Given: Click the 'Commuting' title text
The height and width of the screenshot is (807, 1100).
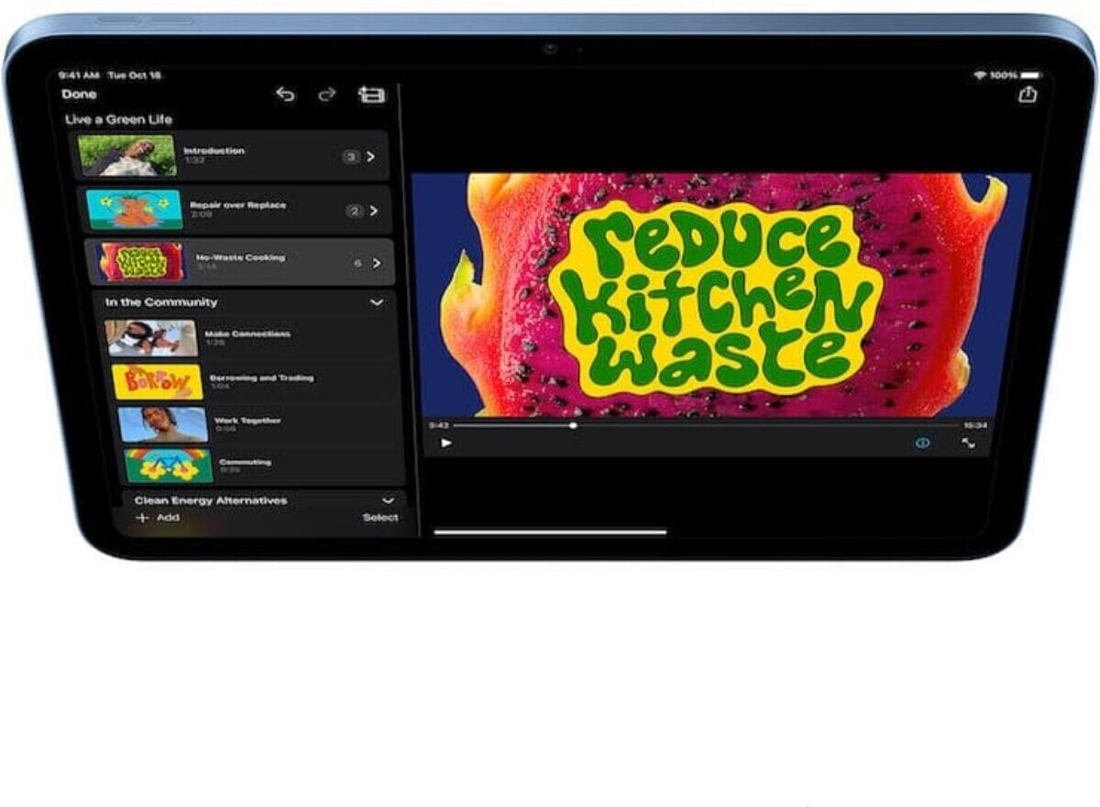Looking at the screenshot, I should (x=245, y=462).
